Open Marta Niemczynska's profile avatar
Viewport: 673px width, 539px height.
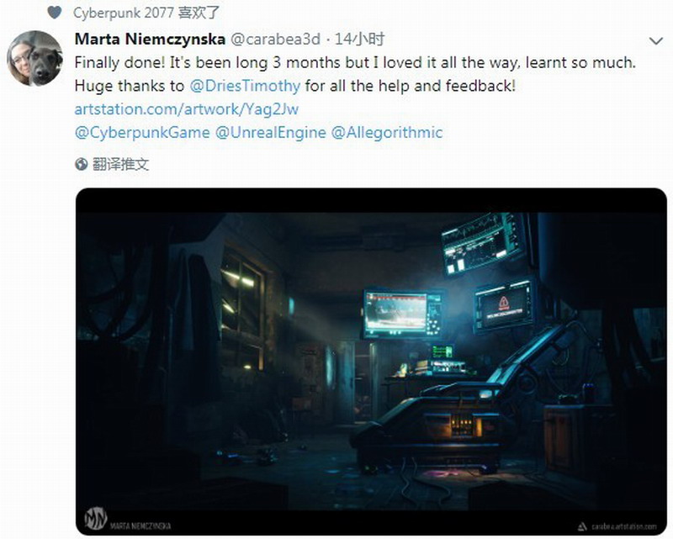34,58
